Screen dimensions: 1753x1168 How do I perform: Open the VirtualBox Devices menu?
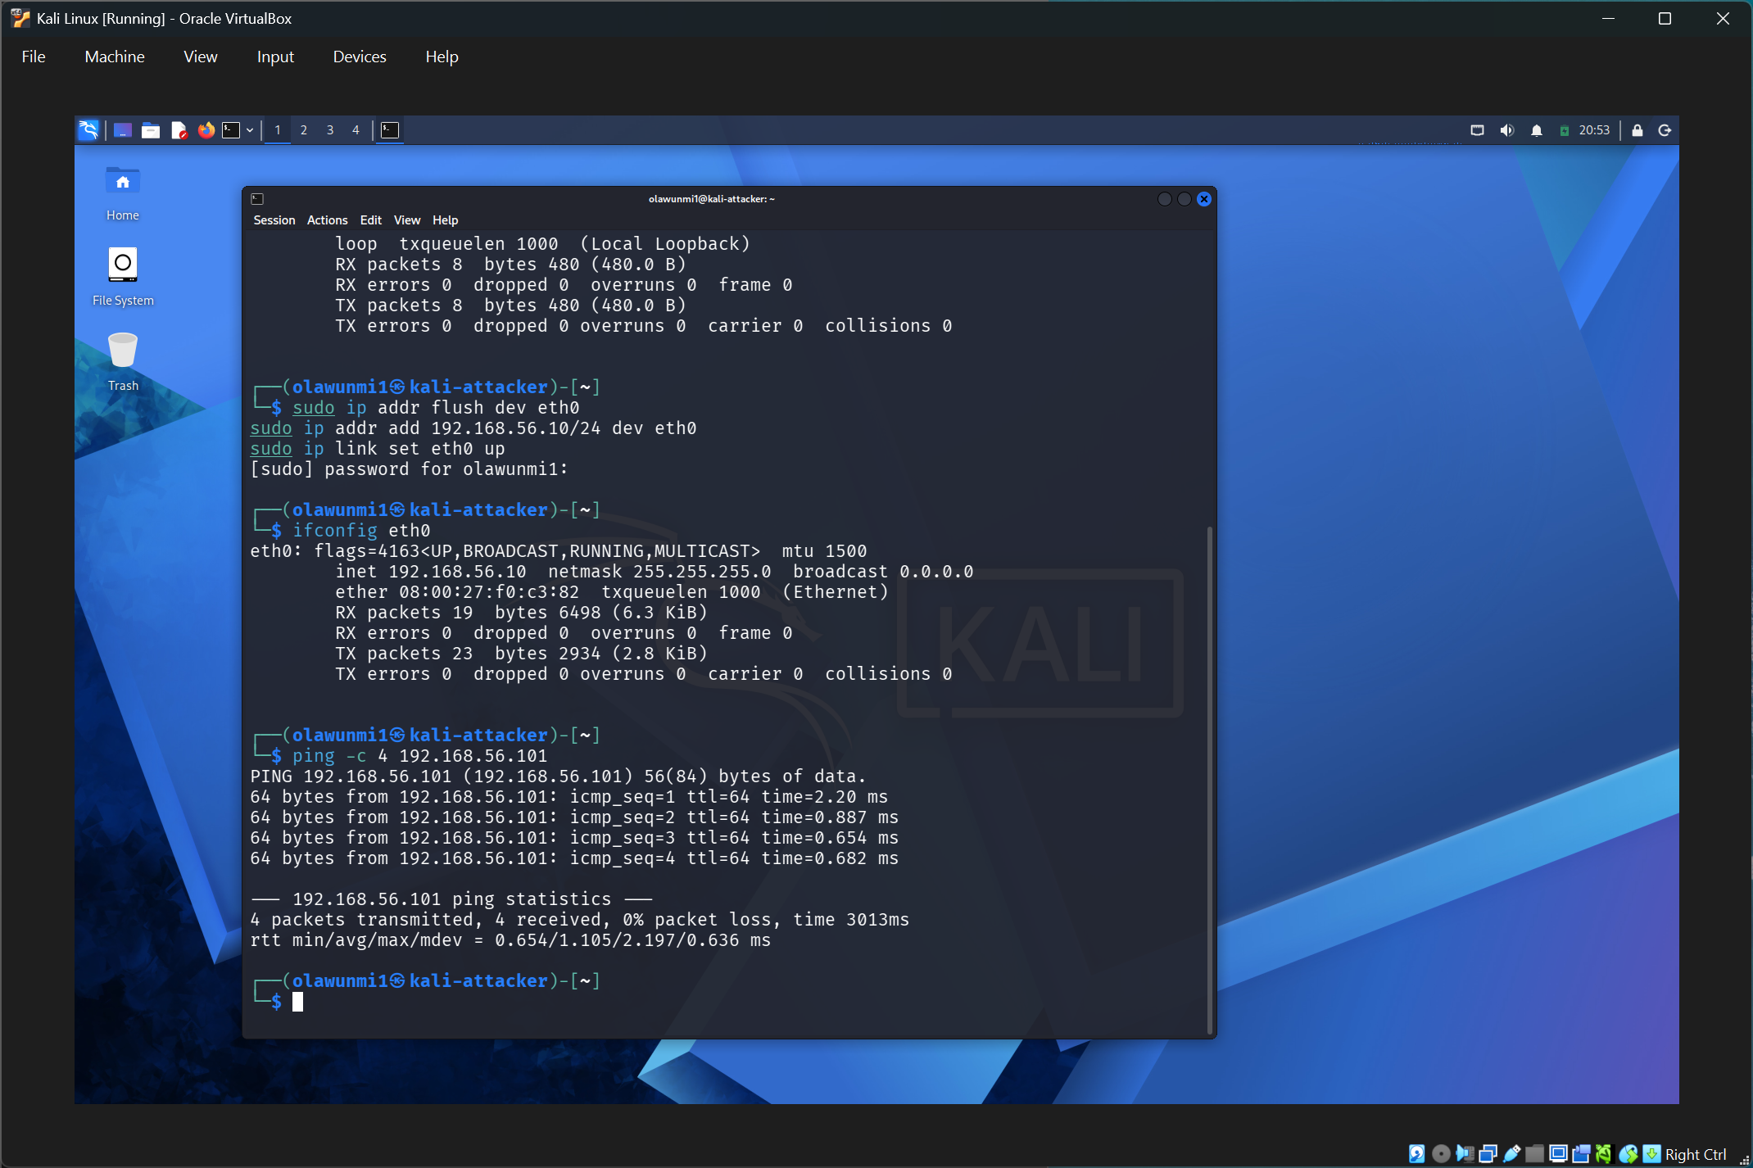(x=360, y=57)
